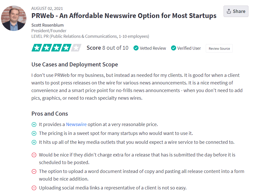Click the Review Source button
This screenshot has height=194, width=253.
[x=219, y=48]
